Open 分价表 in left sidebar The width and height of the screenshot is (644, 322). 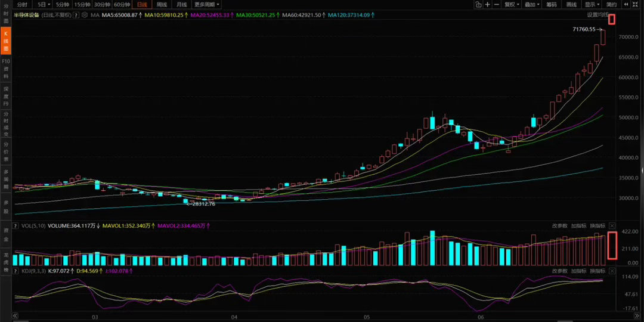pyautogui.click(x=6, y=151)
